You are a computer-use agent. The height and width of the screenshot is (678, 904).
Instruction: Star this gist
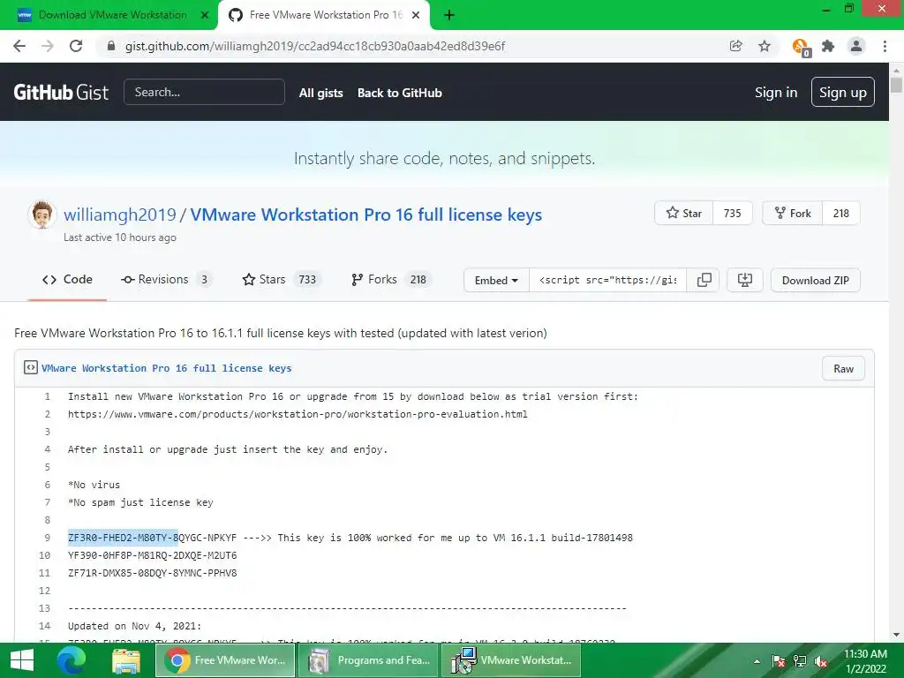pos(684,214)
